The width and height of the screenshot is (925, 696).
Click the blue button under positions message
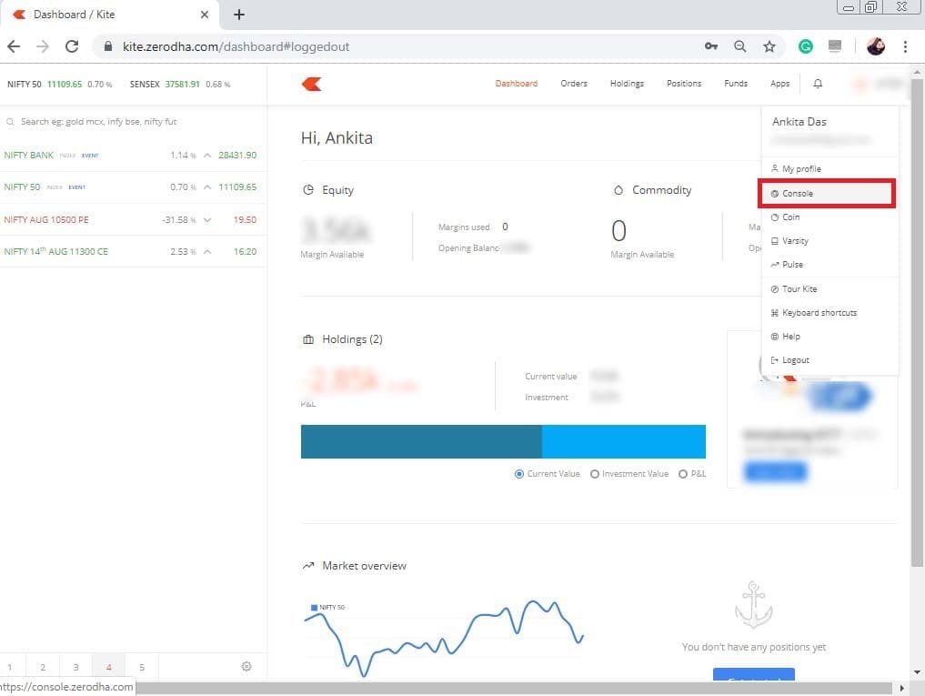pos(753,675)
